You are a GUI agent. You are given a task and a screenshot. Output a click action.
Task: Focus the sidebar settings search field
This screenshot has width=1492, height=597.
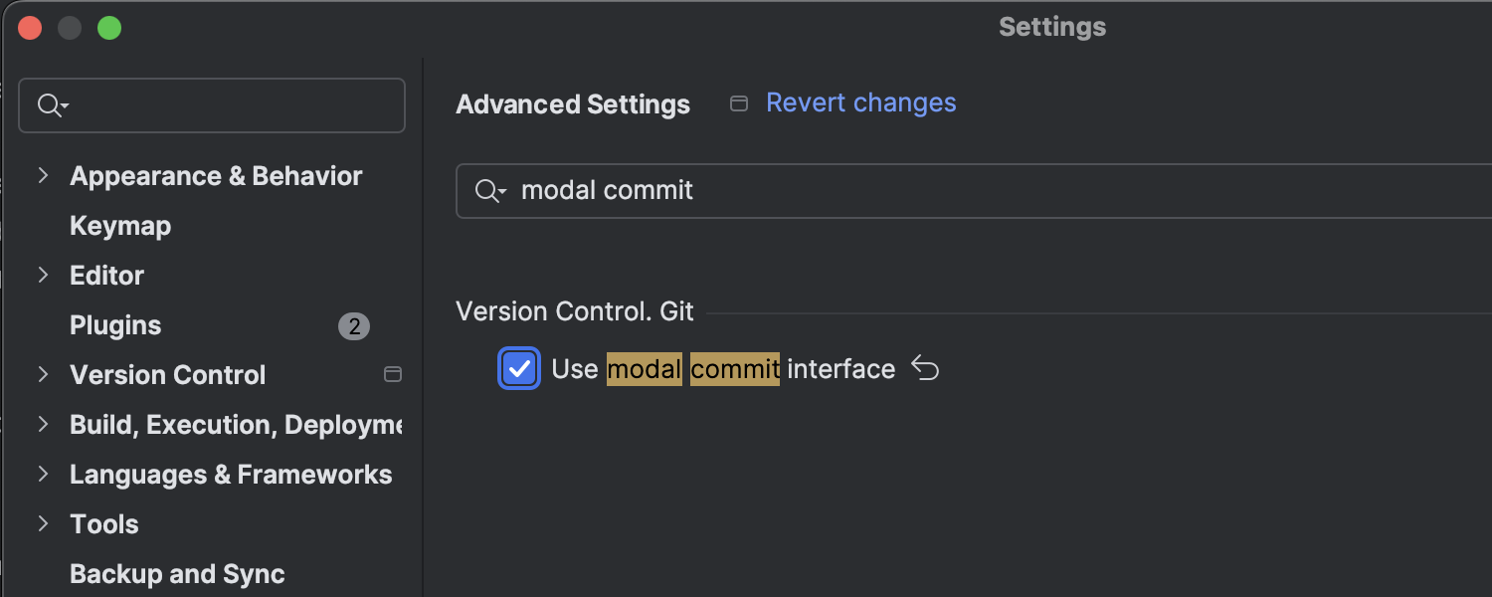point(229,105)
